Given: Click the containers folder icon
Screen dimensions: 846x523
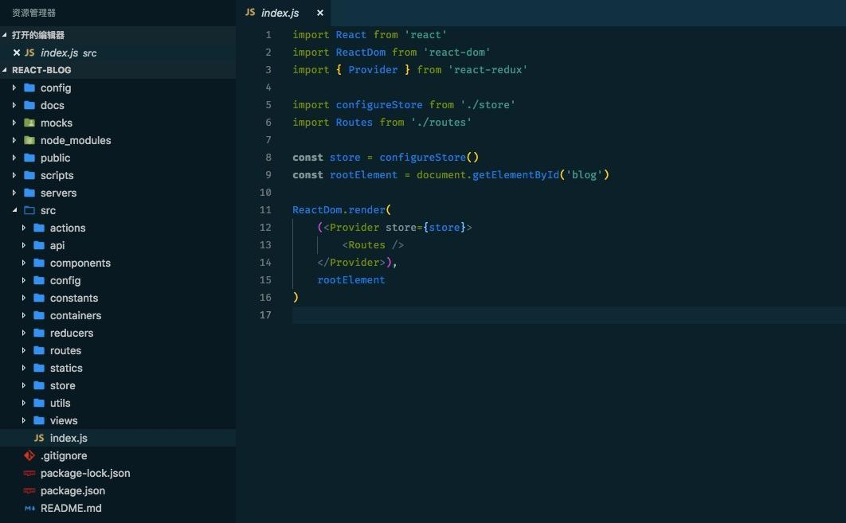Looking at the screenshot, I should pos(39,315).
